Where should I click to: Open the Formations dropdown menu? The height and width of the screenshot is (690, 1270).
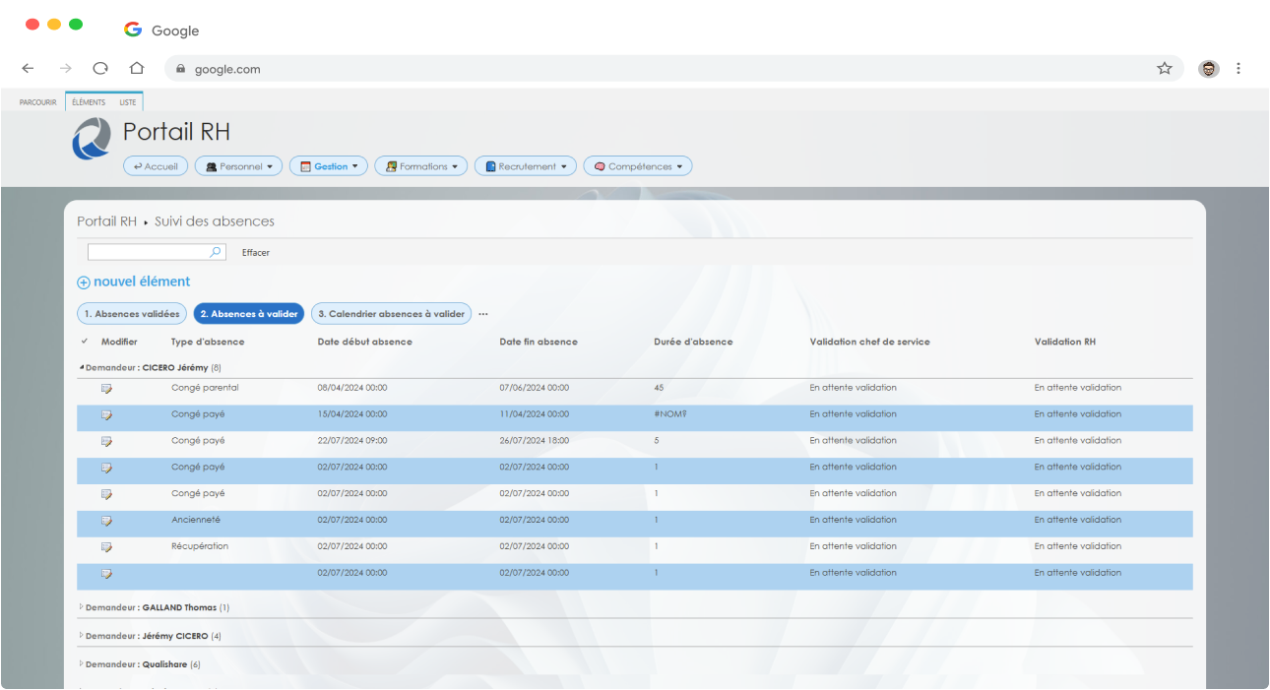coord(421,166)
